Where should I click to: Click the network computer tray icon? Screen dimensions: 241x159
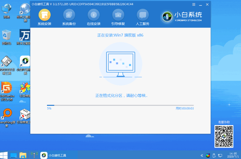pos(220,155)
